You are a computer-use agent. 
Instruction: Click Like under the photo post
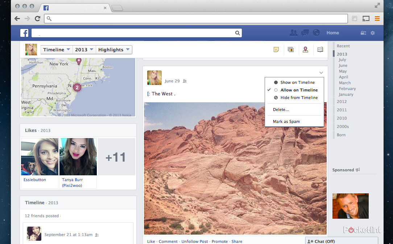pos(151,241)
